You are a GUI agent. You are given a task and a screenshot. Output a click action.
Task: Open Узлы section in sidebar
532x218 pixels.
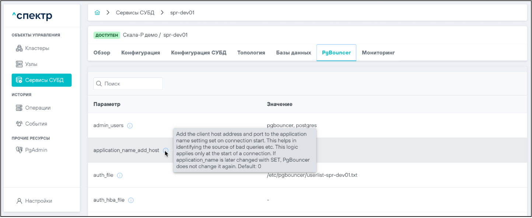(x=31, y=64)
